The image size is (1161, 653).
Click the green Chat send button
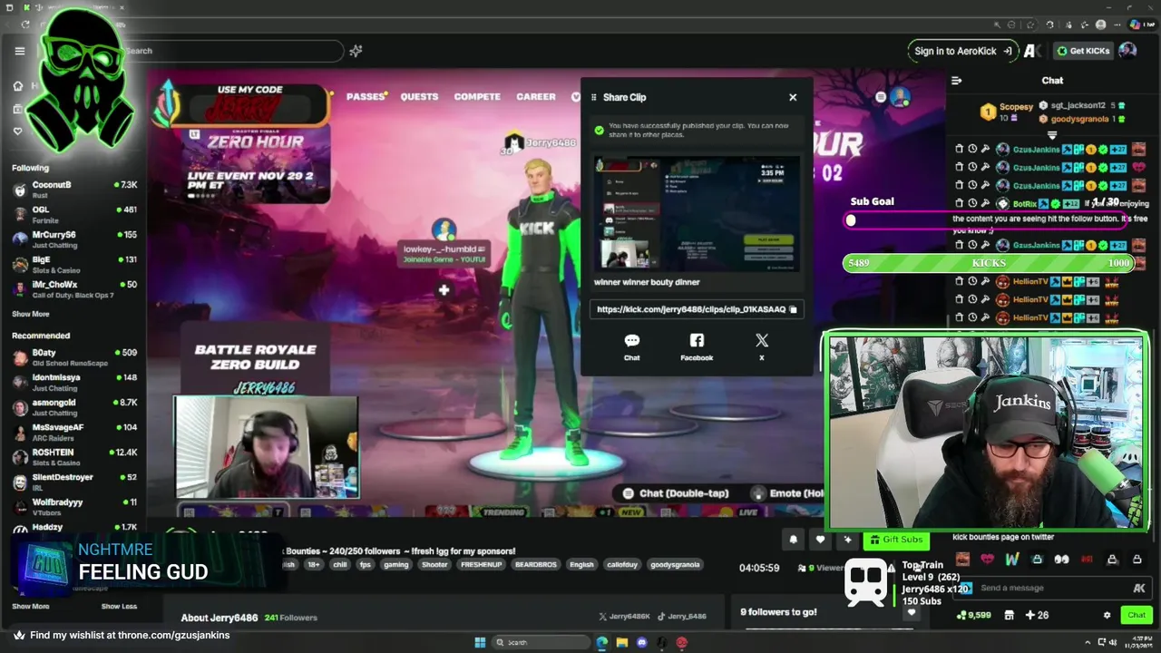[x=1137, y=615]
